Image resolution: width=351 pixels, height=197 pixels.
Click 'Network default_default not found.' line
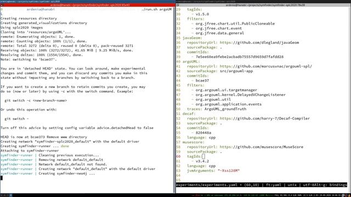point(73,164)
